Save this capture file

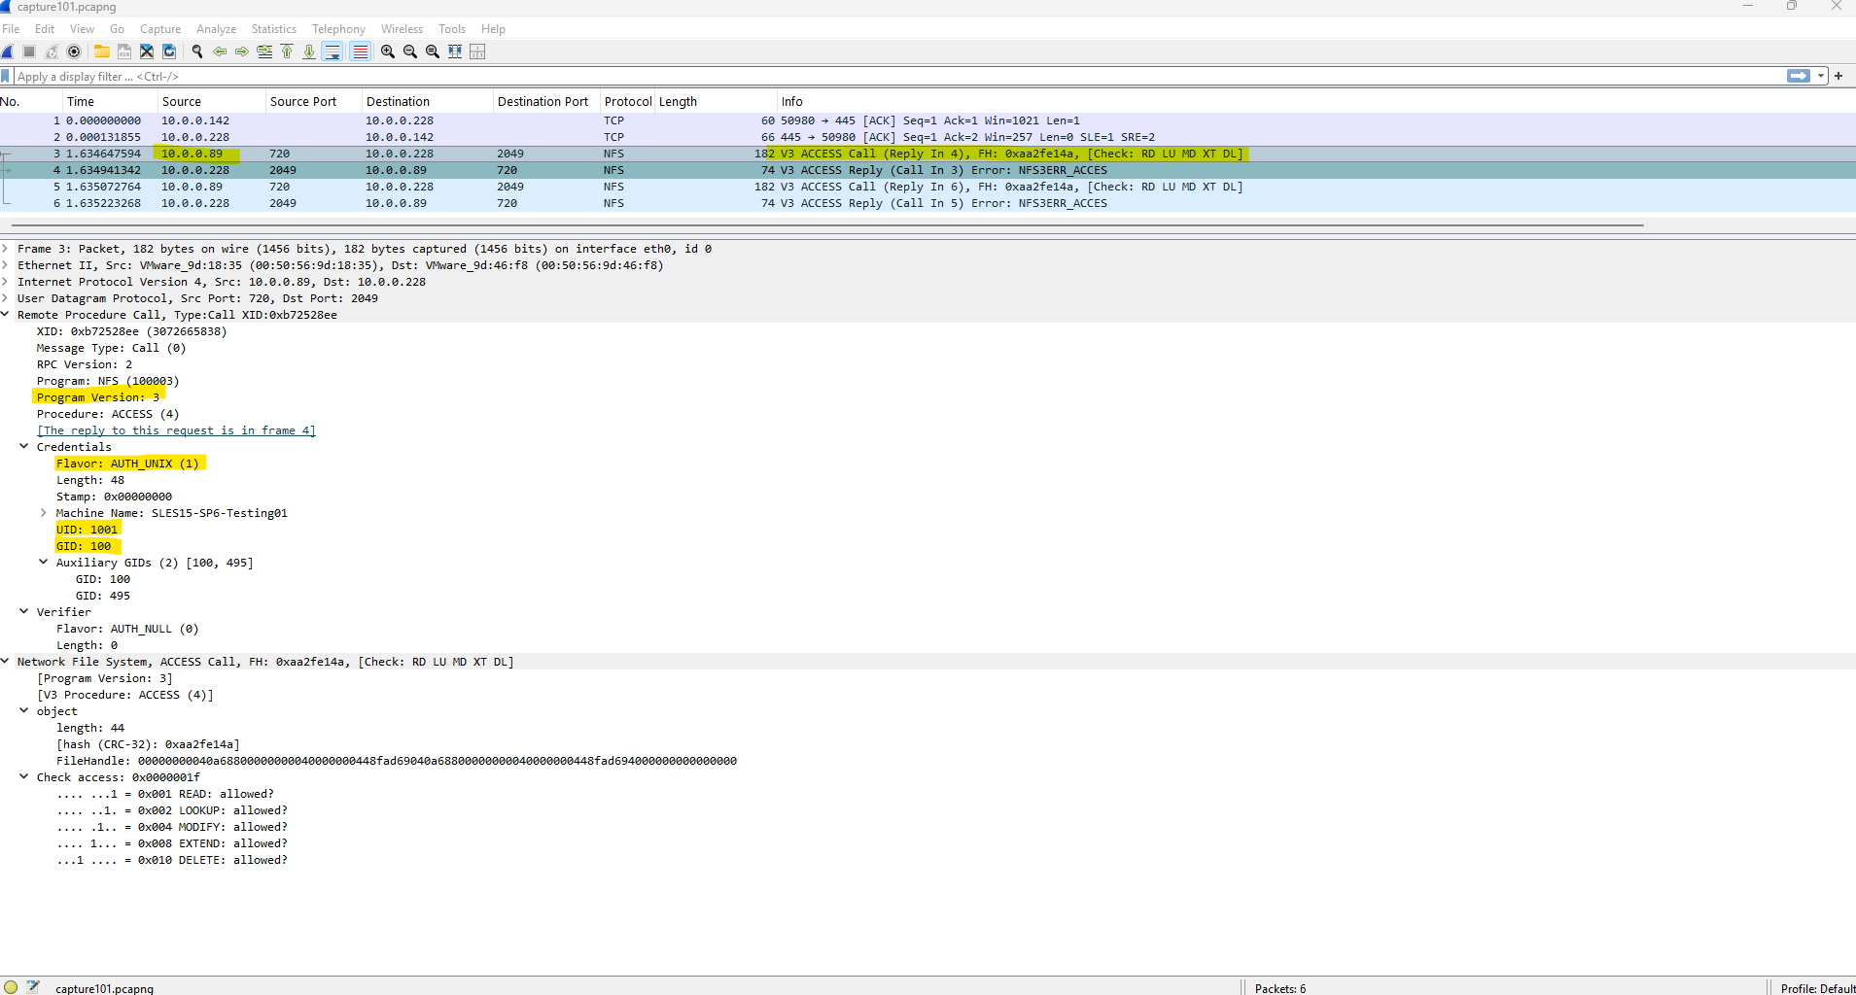pyautogui.click(x=124, y=51)
